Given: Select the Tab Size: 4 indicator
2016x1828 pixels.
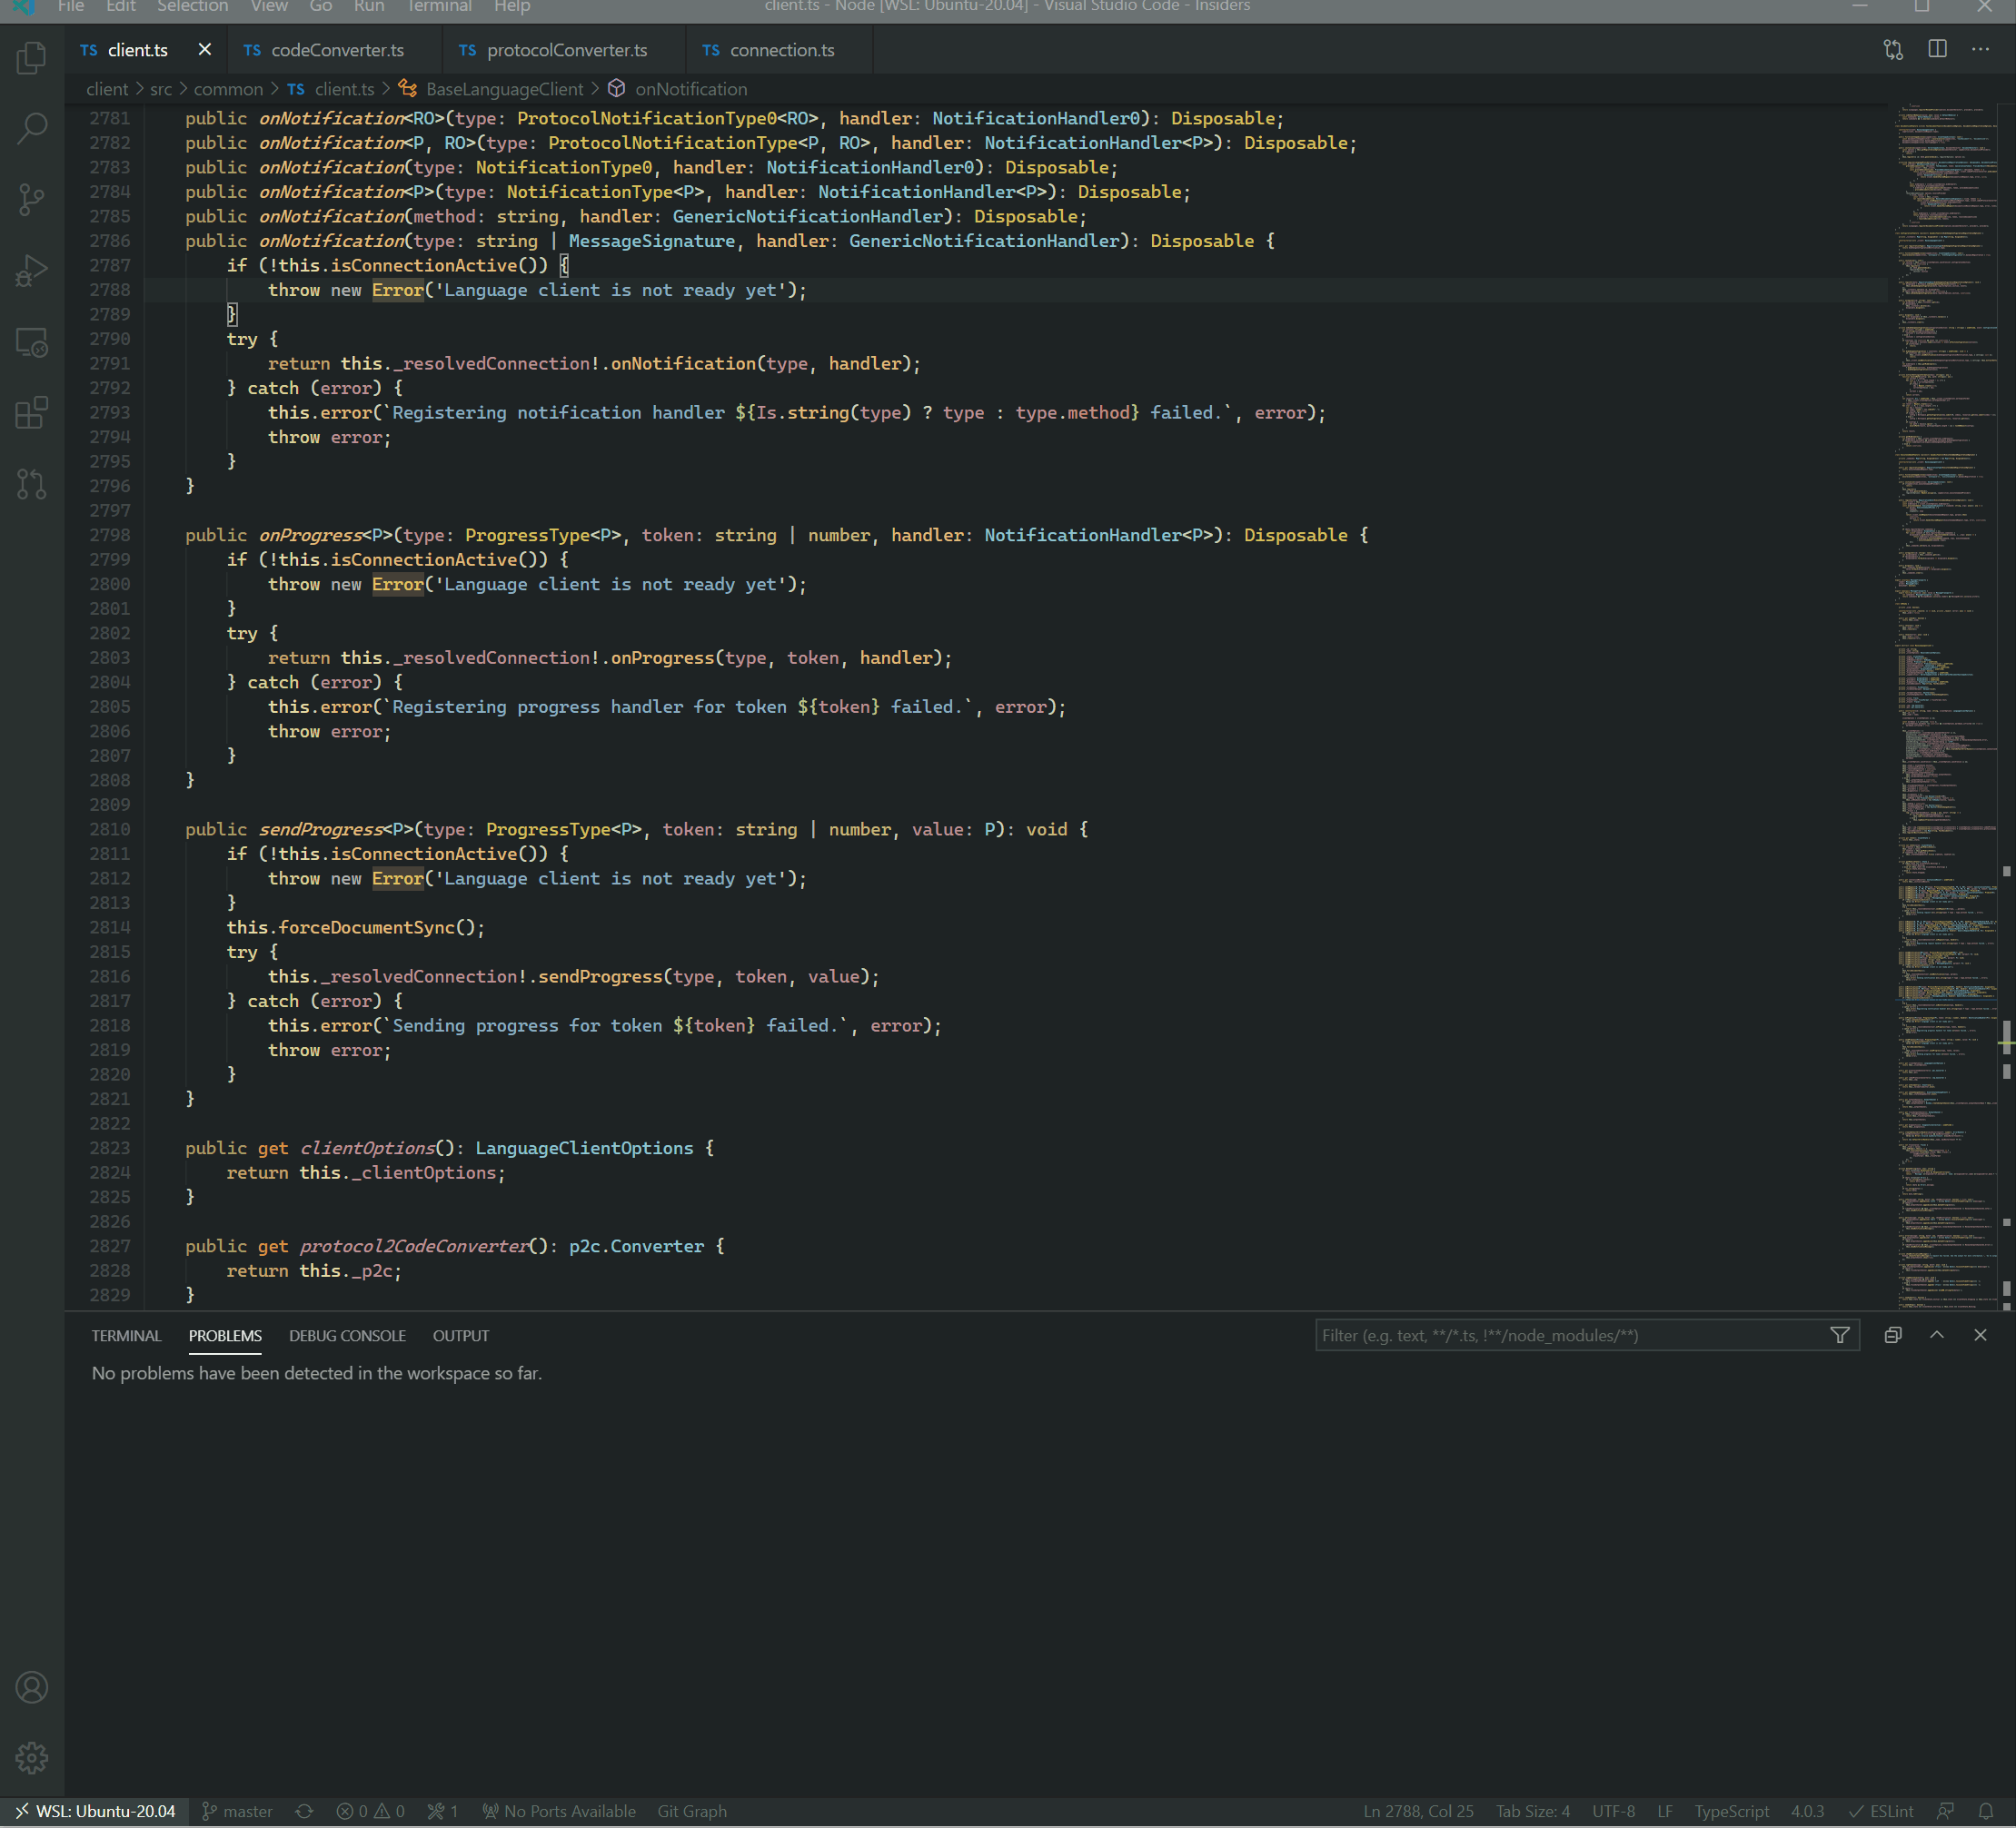Looking at the screenshot, I should (x=1532, y=1811).
